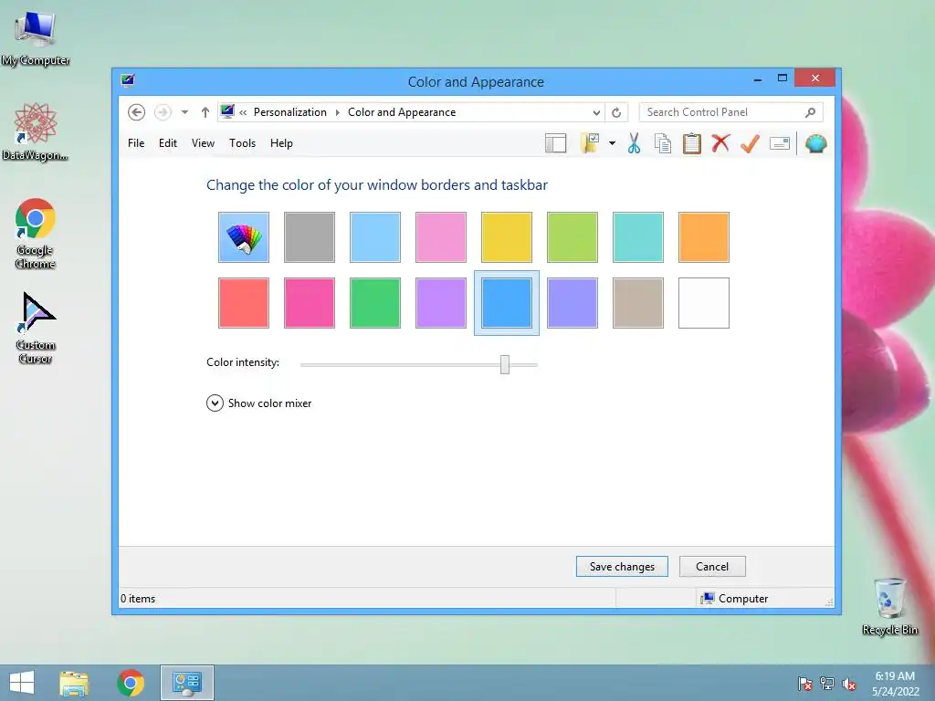Viewport: 935px width, 701px height.
Task: Select the Recycle Bin desktop icon
Action: [890, 607]
